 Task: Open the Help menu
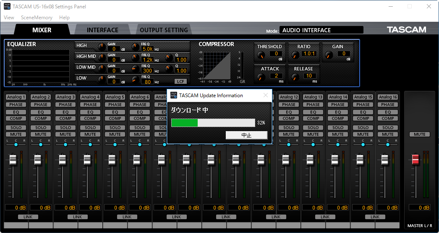(64, 17)
